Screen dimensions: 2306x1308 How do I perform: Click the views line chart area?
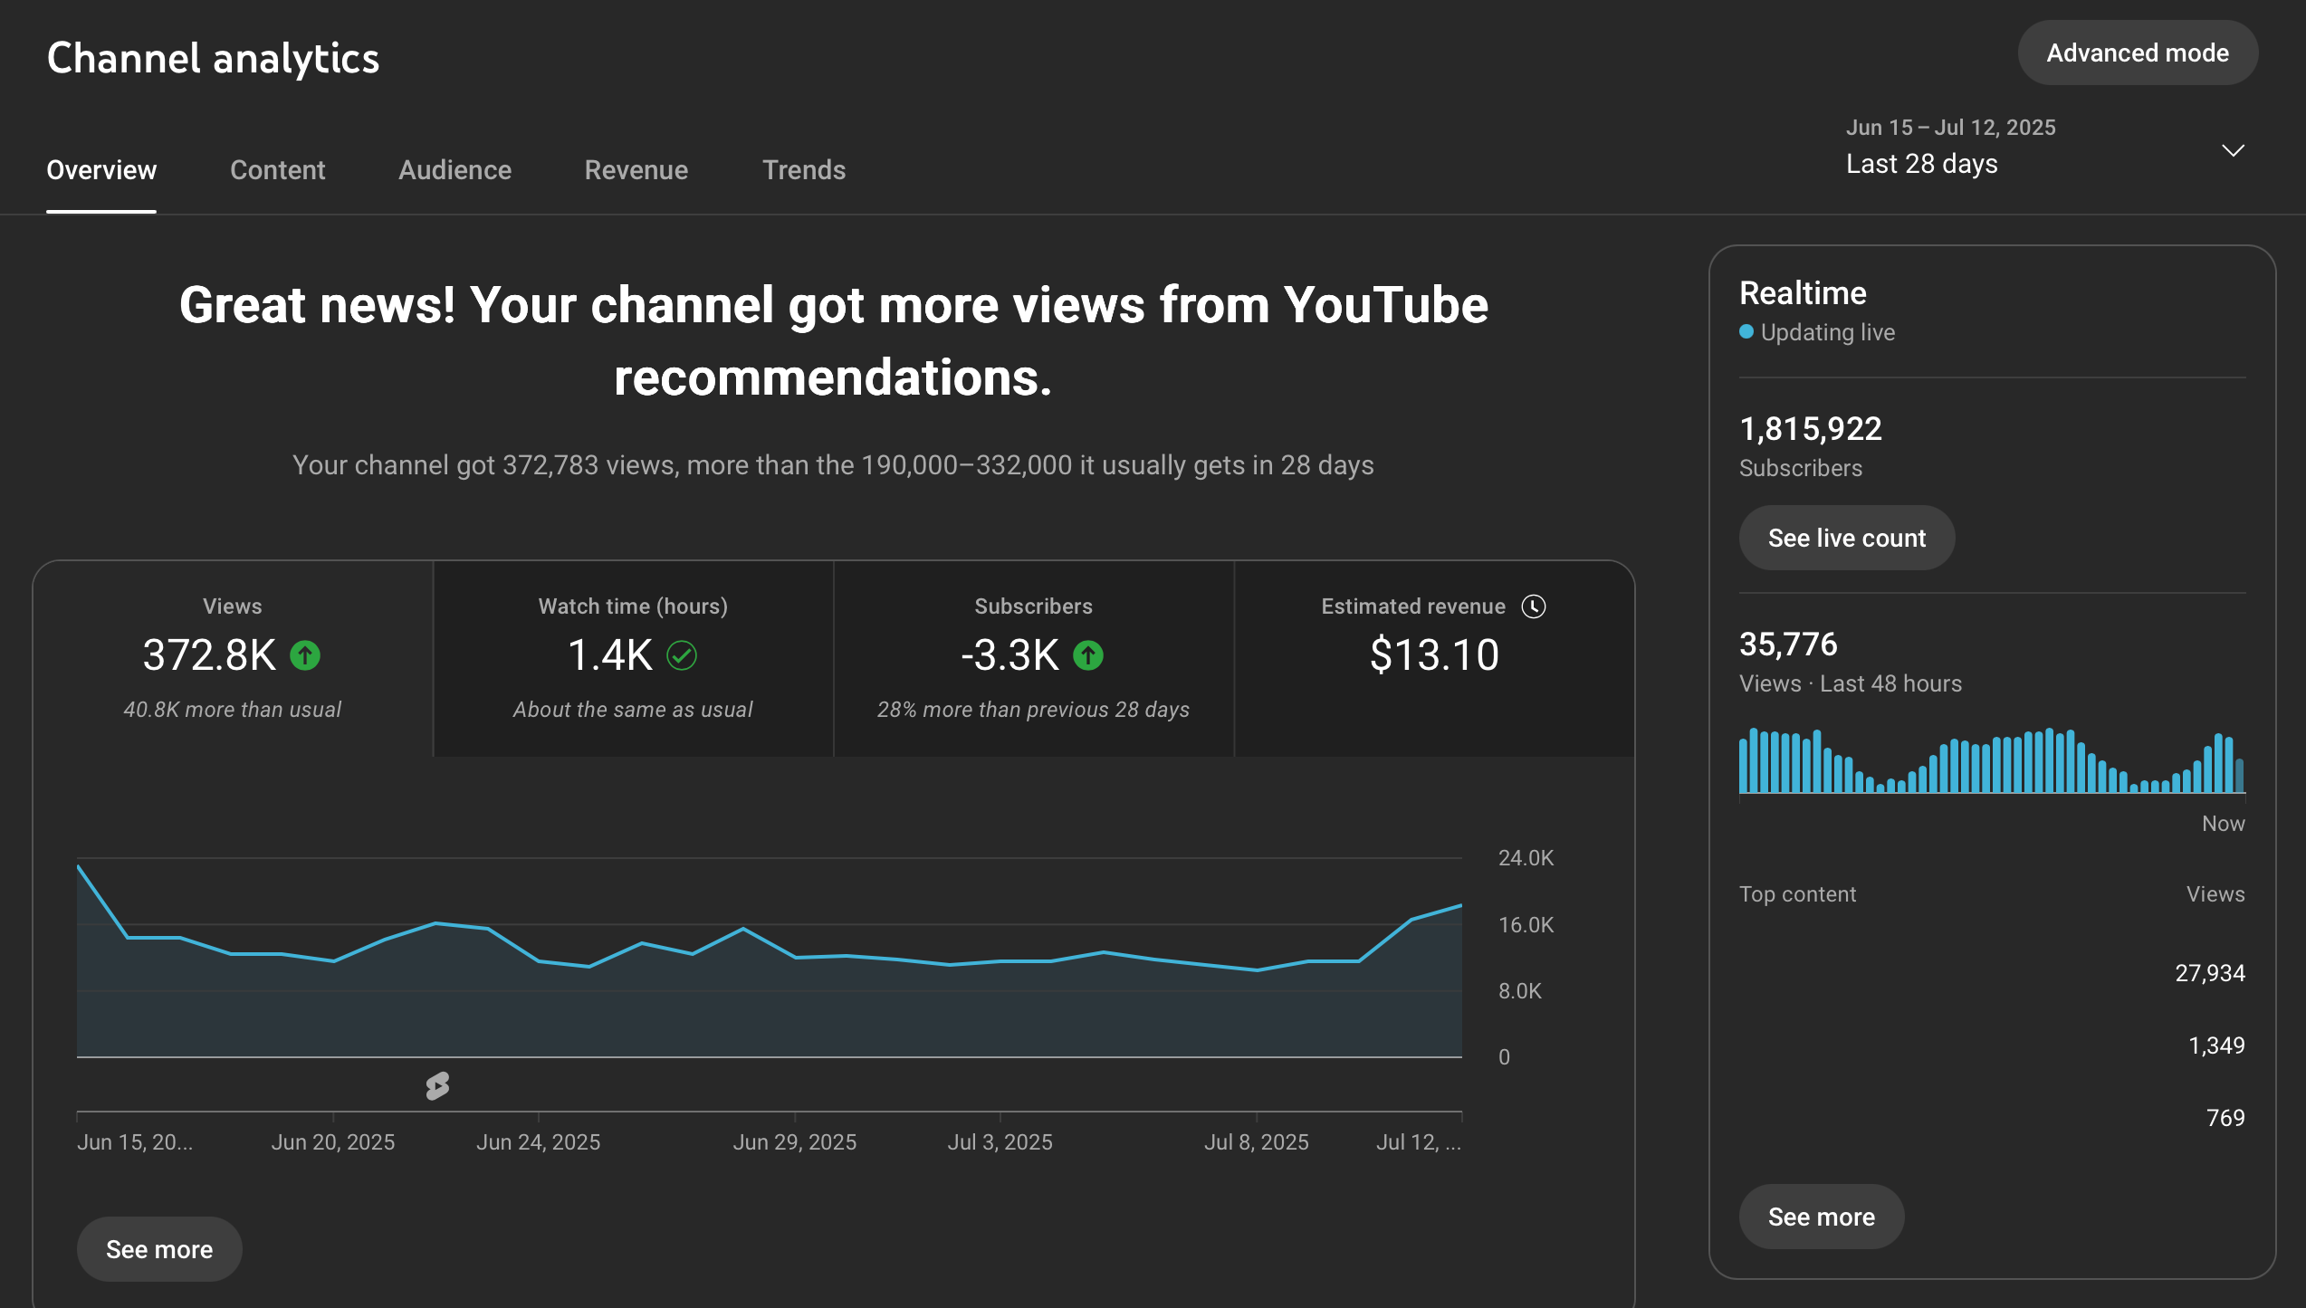[770, 960]
